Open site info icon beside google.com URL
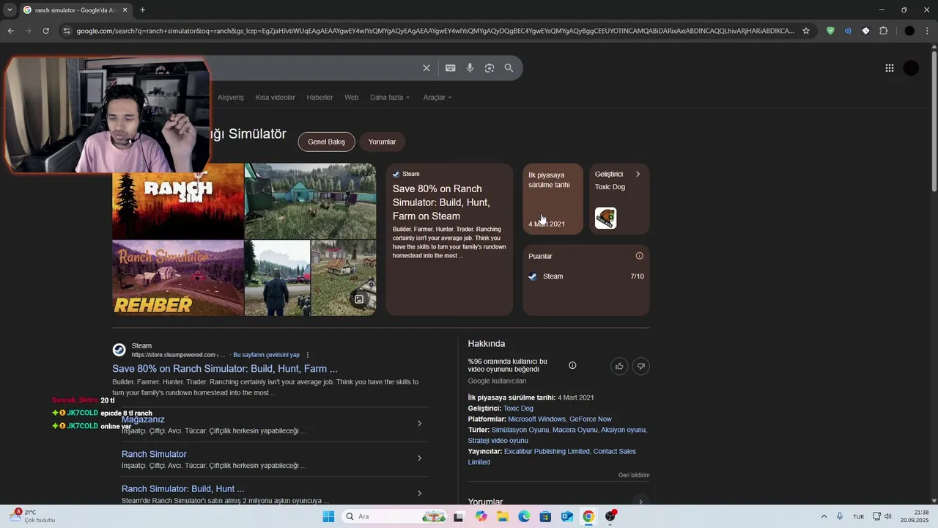The width and height of the screenshot is (938, 528). [67, 31]
